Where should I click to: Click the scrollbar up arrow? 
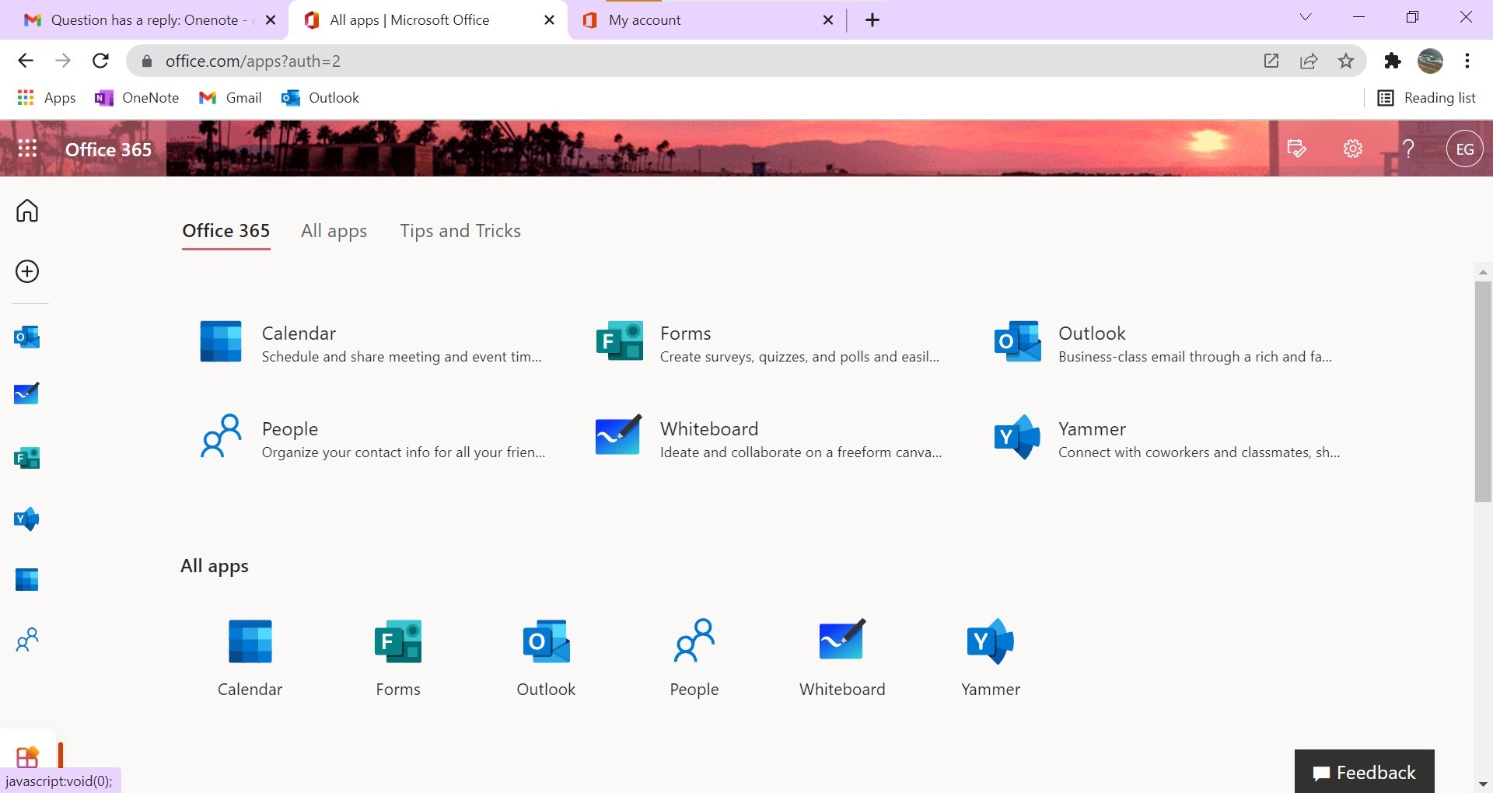(1483, 272)
